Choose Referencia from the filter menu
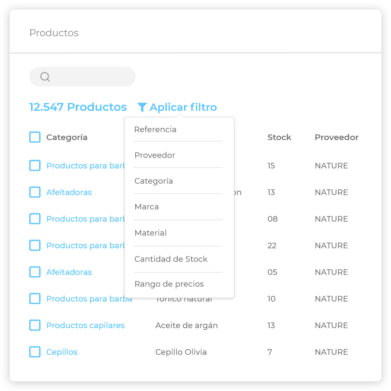The image size is (391, 391). coord(155,130)
